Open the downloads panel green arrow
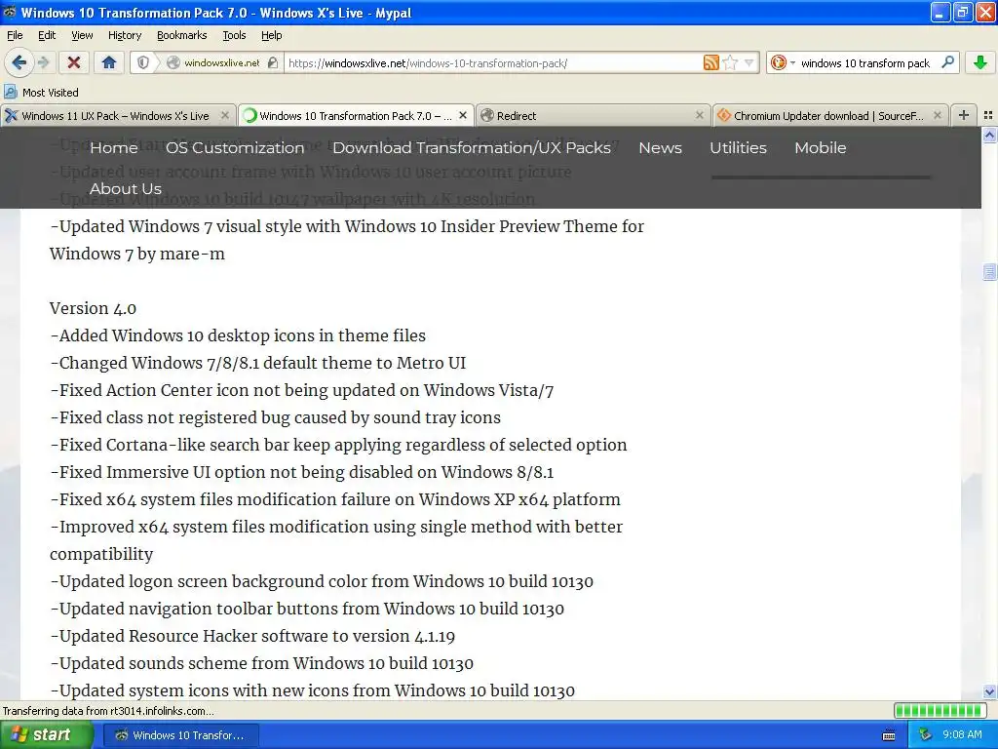This screenshot has width=998, height=749. tap(980, 62)
